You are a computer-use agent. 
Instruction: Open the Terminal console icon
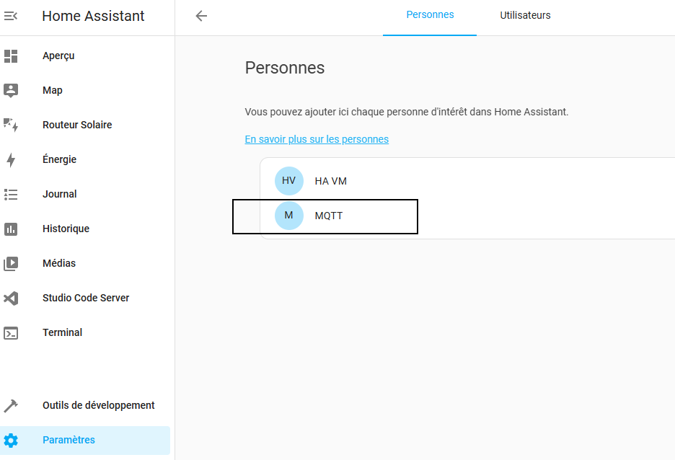[11, 333]
